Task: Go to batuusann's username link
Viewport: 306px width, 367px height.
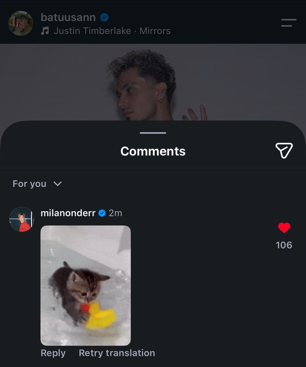Action: point(68,17)
